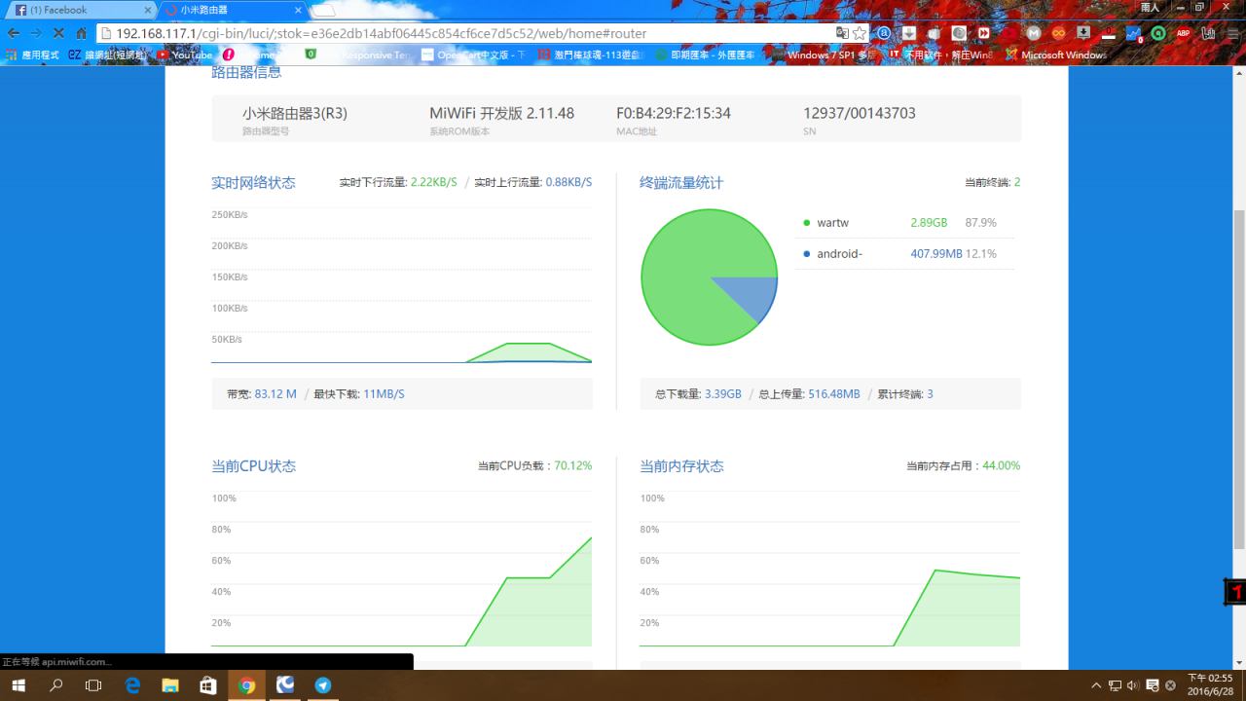Click the address bar URL field
Image resolution: width=1246 pixels, height=701 pixels.
point(467,33)
